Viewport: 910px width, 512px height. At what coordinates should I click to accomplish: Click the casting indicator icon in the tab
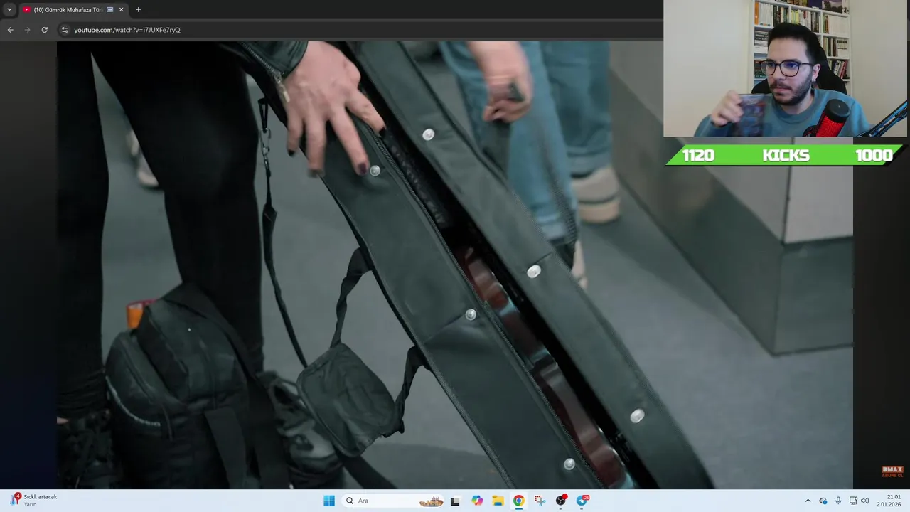click(x=109, y=9)
